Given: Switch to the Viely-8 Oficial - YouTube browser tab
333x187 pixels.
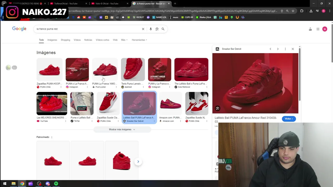Looking at the screenshot, I should pyautogui.click(x=109, y=3).
